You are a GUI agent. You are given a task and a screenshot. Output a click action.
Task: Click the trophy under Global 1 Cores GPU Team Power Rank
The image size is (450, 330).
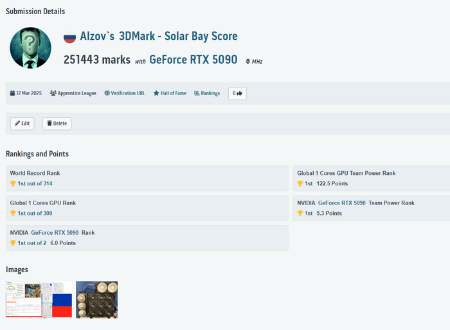300,184
